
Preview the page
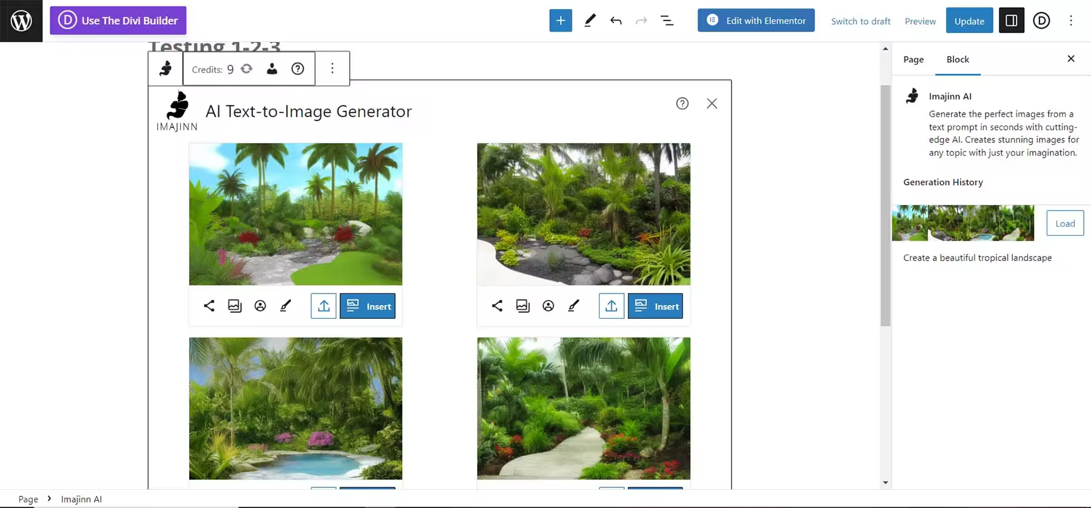click(x=920, y=21)
